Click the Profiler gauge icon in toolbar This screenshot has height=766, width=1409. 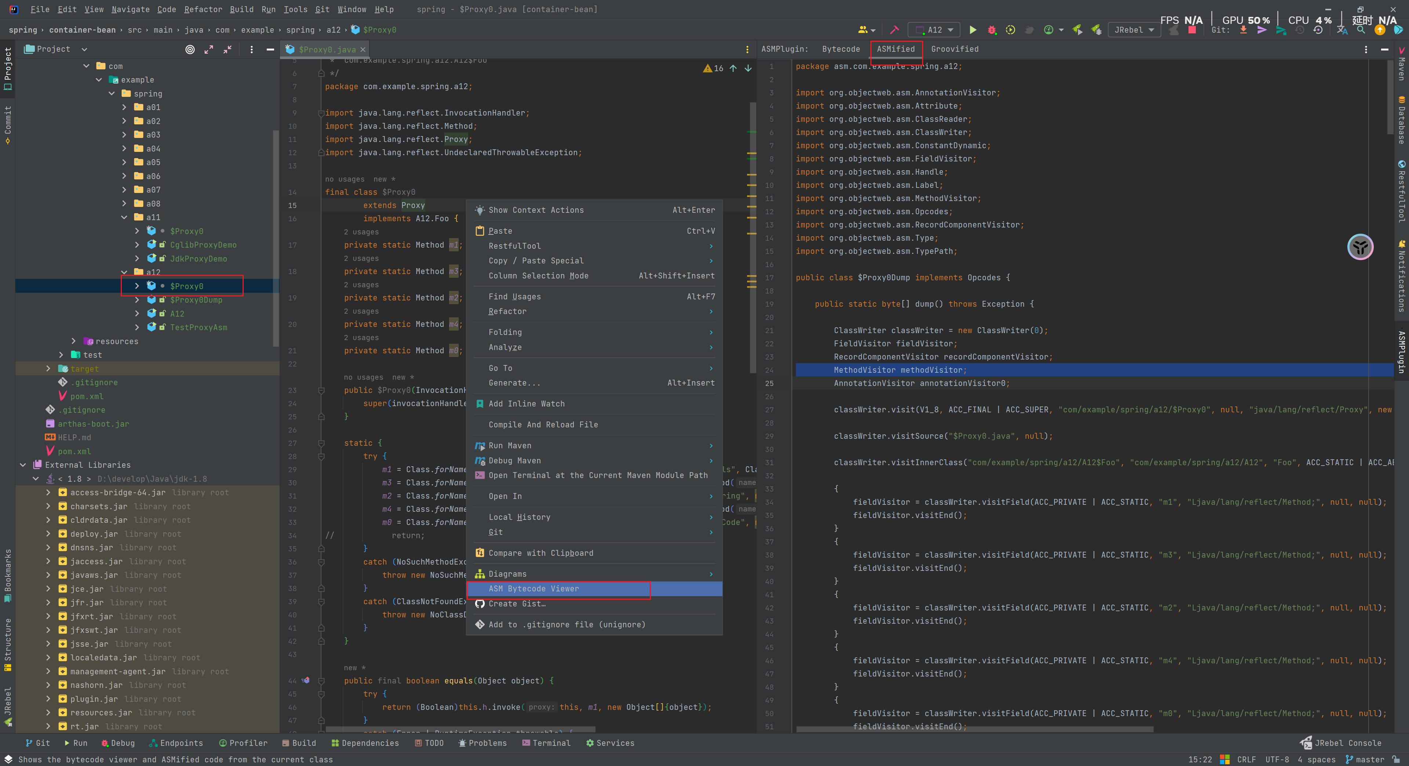click(x=1049, y=30)
